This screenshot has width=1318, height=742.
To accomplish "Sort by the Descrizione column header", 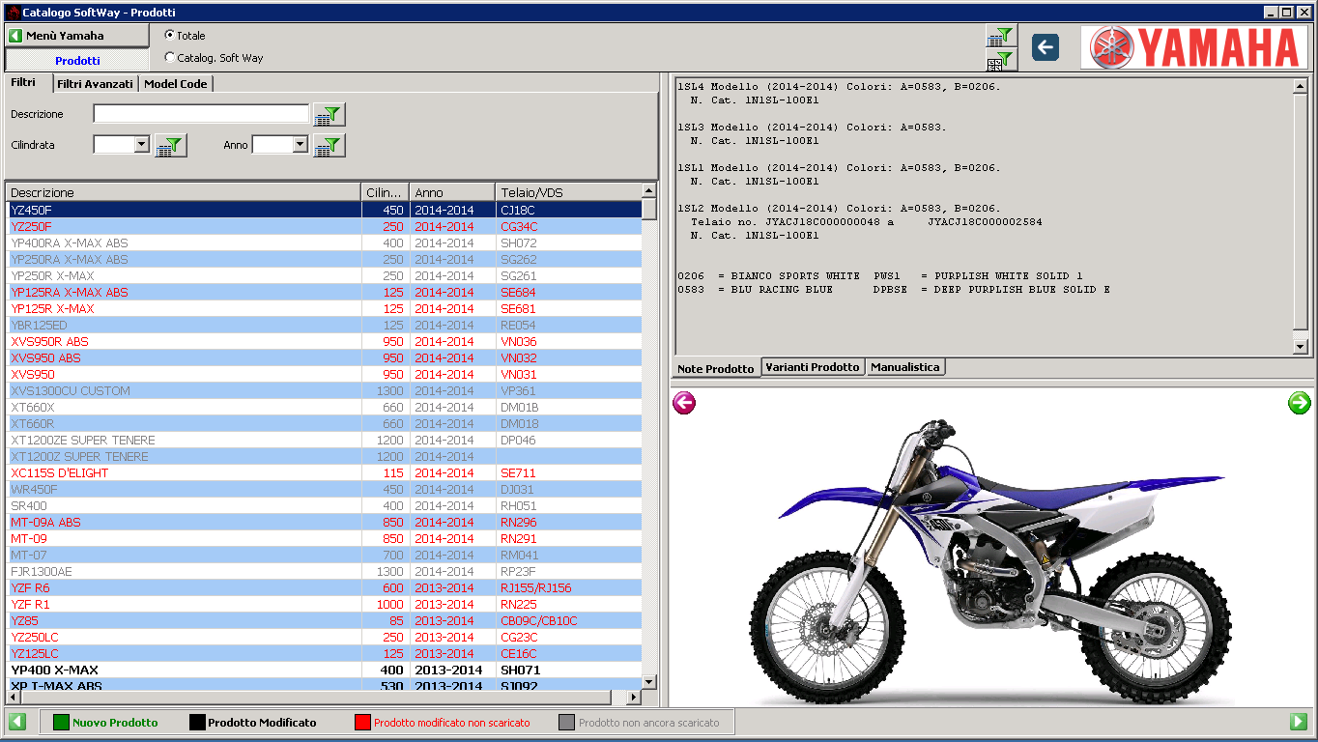I will coord(184,192).
